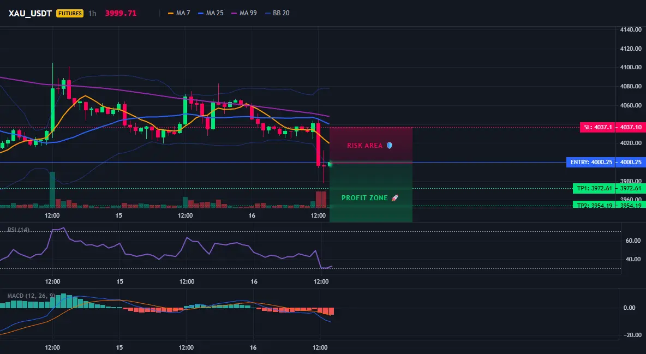The image size is (646, 354).
Task: Toggle the MA 25 legend entry
Action: tap(211, 13)
